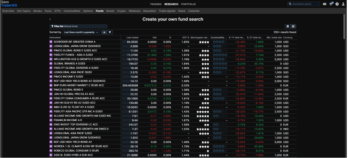The image size is (348, 158).
Task: Click the fund icon for FRANKLIN INCOME A D
Action: click(x=50, y=120)
